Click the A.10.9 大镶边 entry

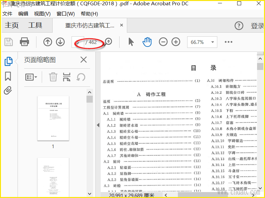[x=234, y=135]
